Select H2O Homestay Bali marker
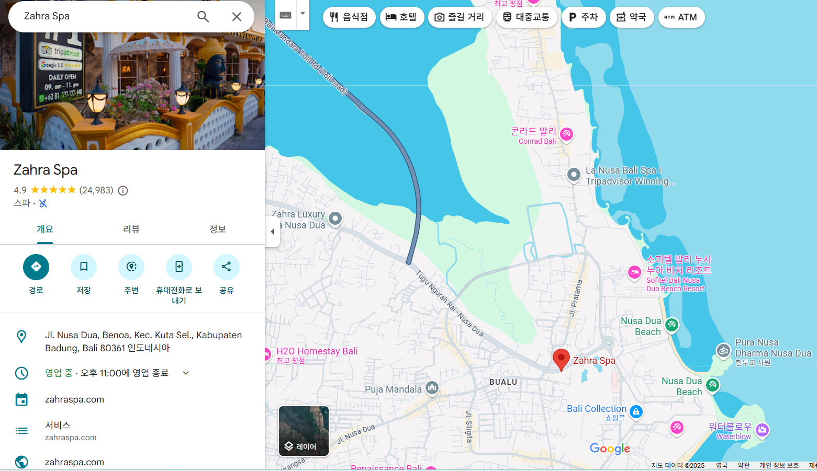817x471 pixels. point(268,354)
